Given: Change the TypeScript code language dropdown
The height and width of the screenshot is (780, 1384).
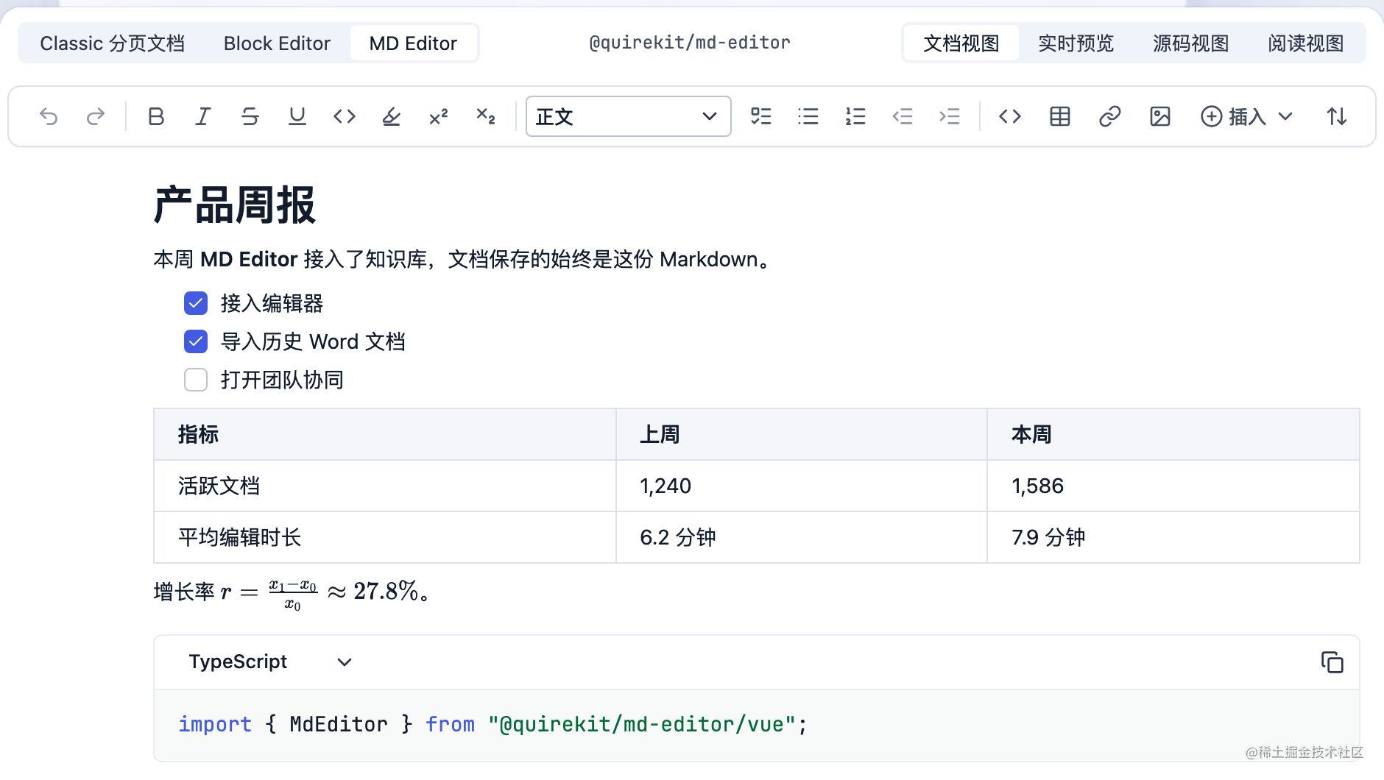Looking at the screenshot, I should 269,662.
